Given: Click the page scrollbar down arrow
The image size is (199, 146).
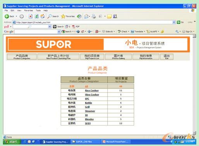Looking at the screenshot, I should pyautogui.click(x=194, y=133).
